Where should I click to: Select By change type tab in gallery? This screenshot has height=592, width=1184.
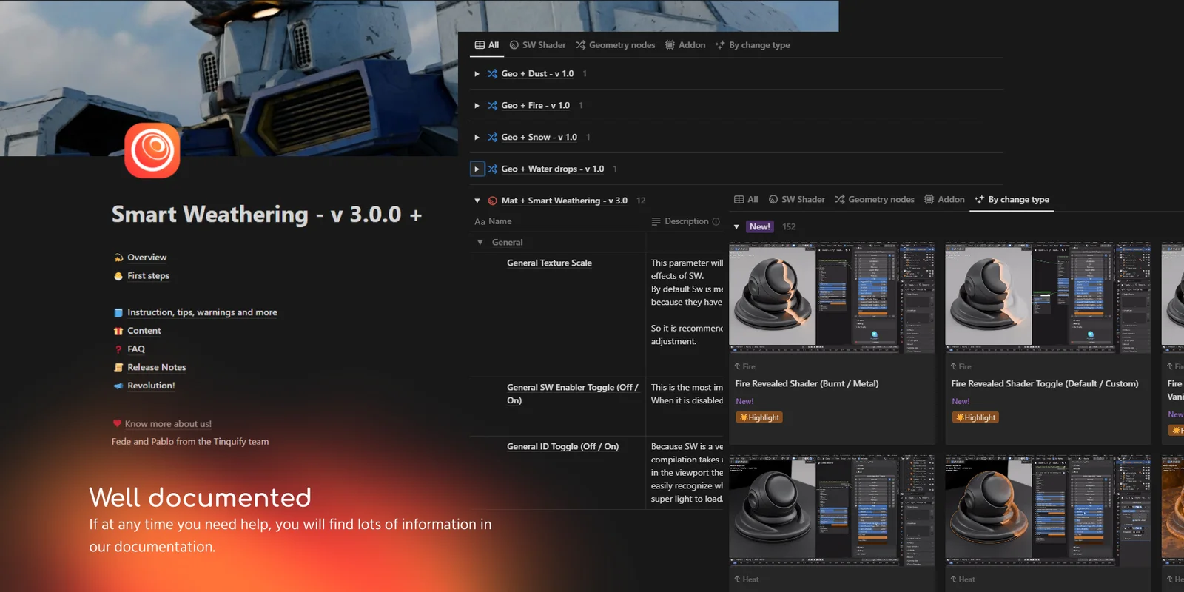[1012, 200]
